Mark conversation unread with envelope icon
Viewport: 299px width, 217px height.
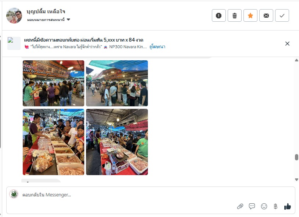[x=266, y=15]
